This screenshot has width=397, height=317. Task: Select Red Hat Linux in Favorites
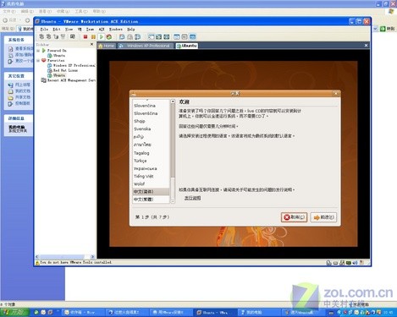click(65, 70)
